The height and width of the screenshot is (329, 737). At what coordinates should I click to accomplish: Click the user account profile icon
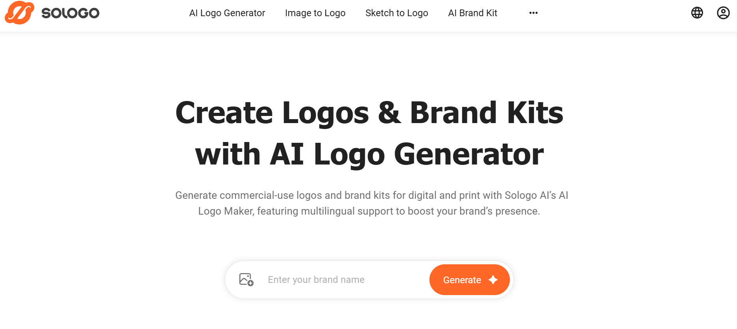pos(723,13)
